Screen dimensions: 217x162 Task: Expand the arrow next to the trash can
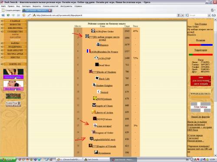(x=215, y=10)
